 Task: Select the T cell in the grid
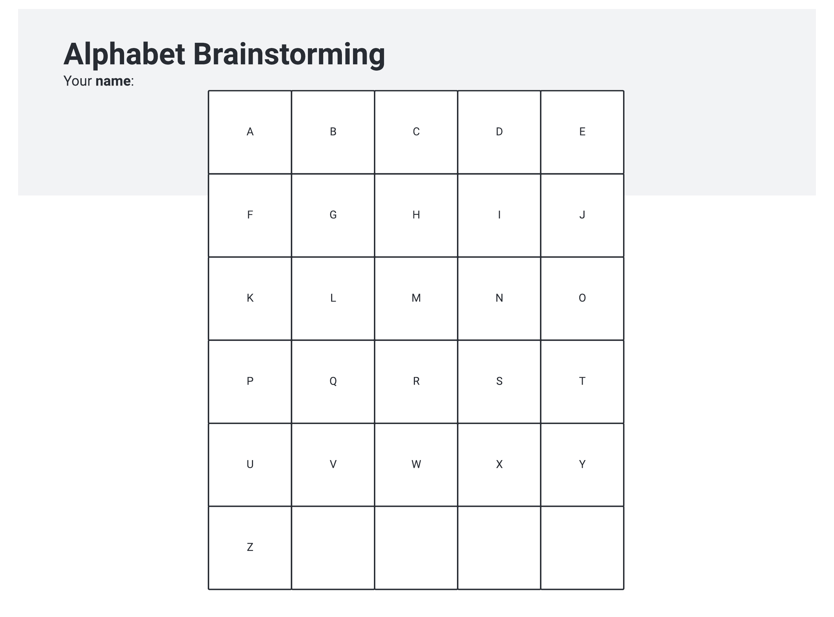click(x=582, y=381)
